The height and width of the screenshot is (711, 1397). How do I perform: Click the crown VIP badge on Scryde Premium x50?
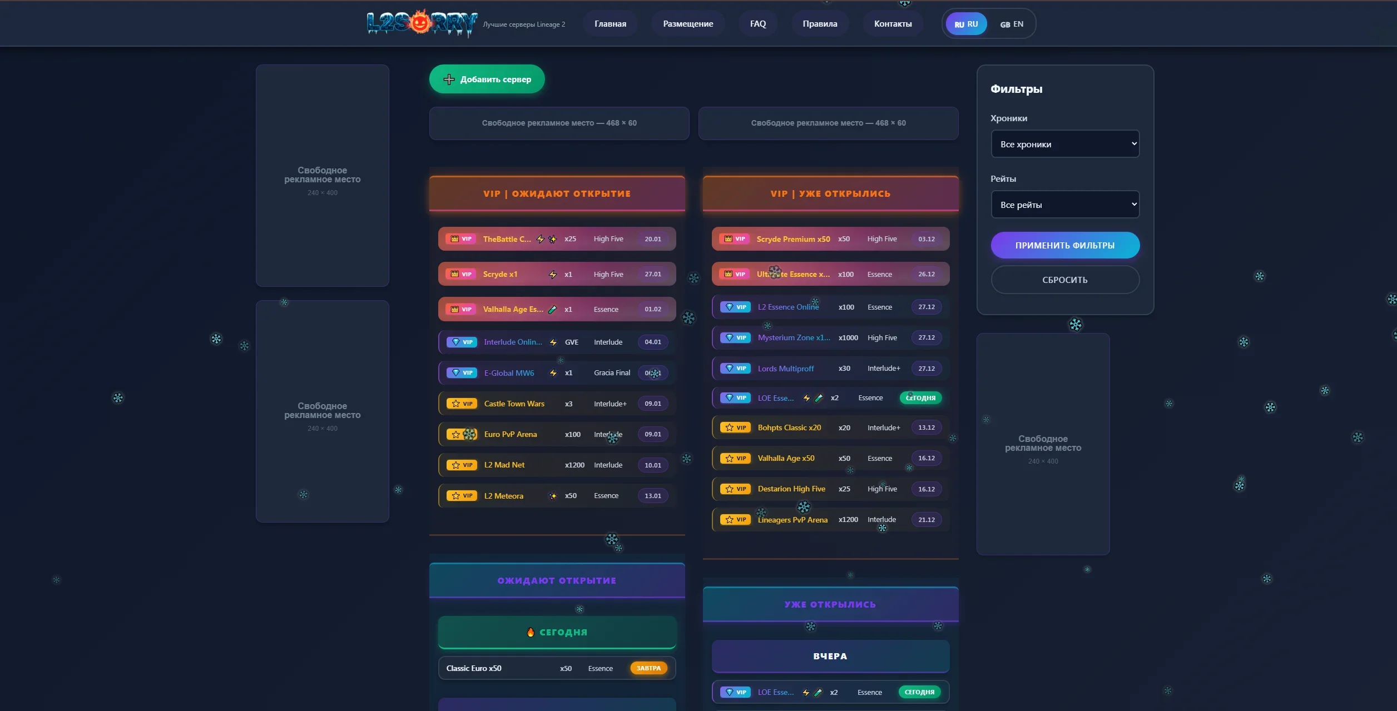735,239
